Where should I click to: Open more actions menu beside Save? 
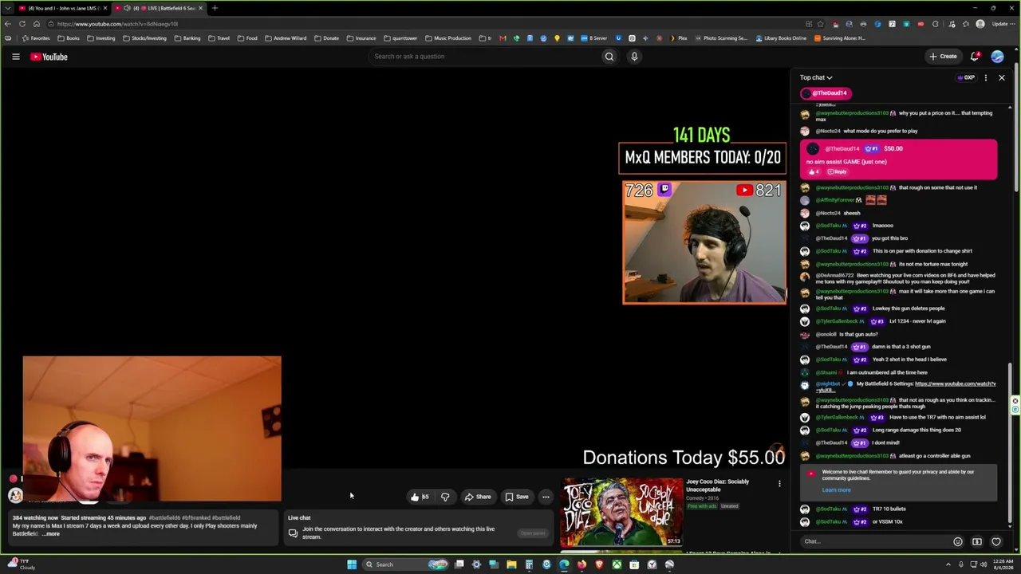point(546,497)
